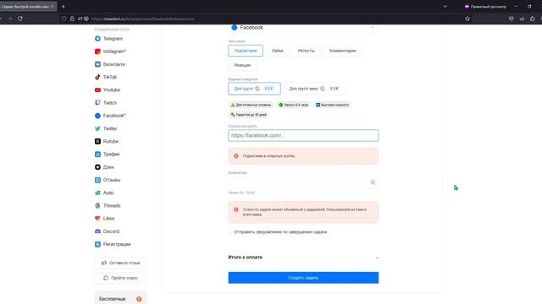Select the TikTok sidebar icon
Screen dimensions: 542x304
(x=97, y=77)
